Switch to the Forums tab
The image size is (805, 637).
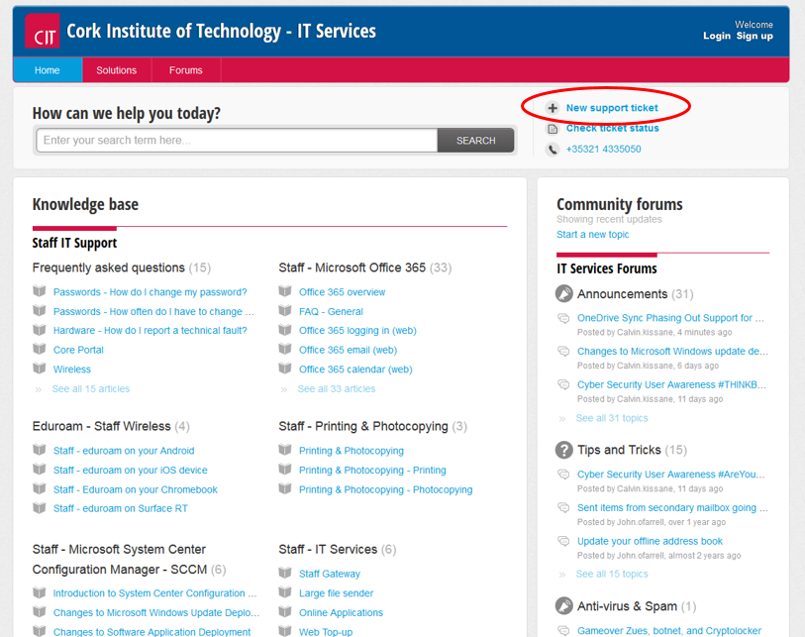click(186, 70)
